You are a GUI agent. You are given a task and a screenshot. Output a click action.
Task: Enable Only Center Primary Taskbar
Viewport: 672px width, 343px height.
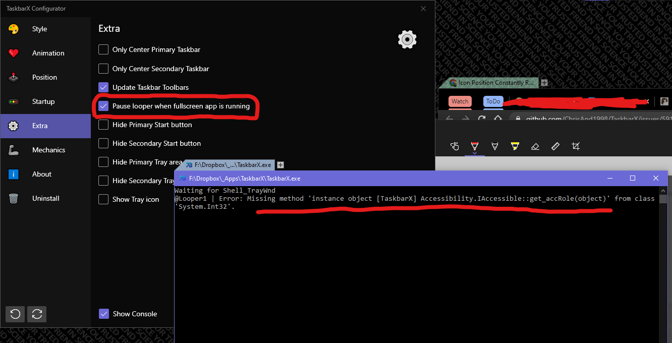(x=103, y=49)
